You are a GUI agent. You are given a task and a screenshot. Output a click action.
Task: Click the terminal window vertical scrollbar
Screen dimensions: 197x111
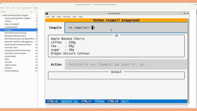(188, 60)
